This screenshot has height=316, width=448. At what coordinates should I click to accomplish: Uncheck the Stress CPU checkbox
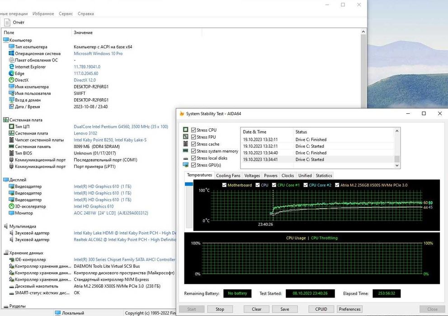tap(193, 130)
